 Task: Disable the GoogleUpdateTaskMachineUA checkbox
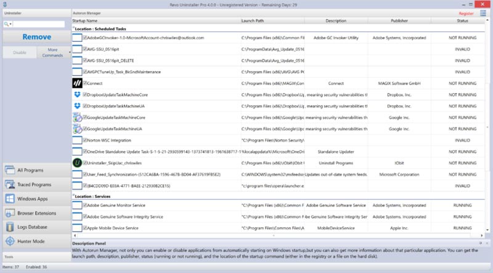[x=85, y=128]
